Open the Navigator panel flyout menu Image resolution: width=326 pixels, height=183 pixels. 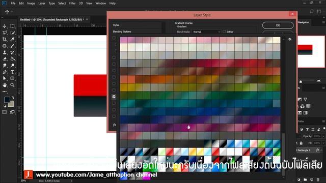click(x=323, y=22)
